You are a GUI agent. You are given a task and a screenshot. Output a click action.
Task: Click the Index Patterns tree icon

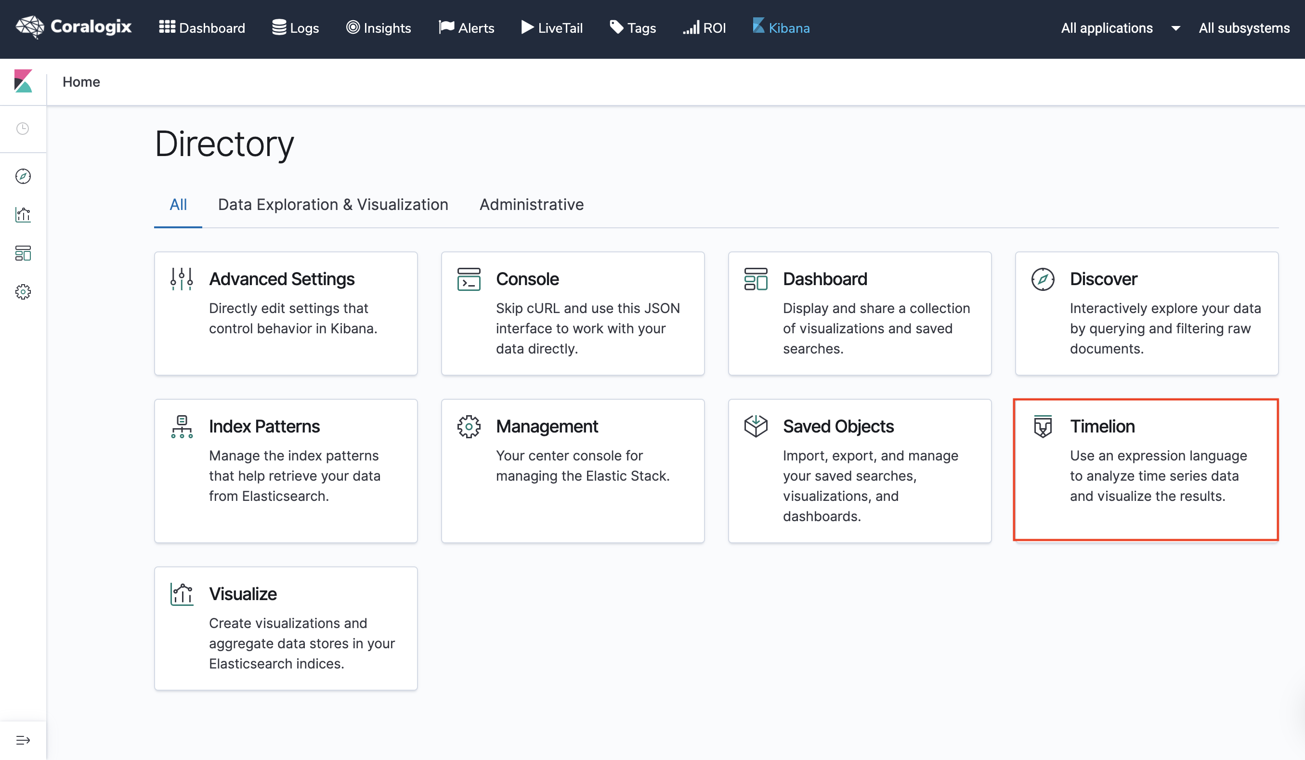182,426
